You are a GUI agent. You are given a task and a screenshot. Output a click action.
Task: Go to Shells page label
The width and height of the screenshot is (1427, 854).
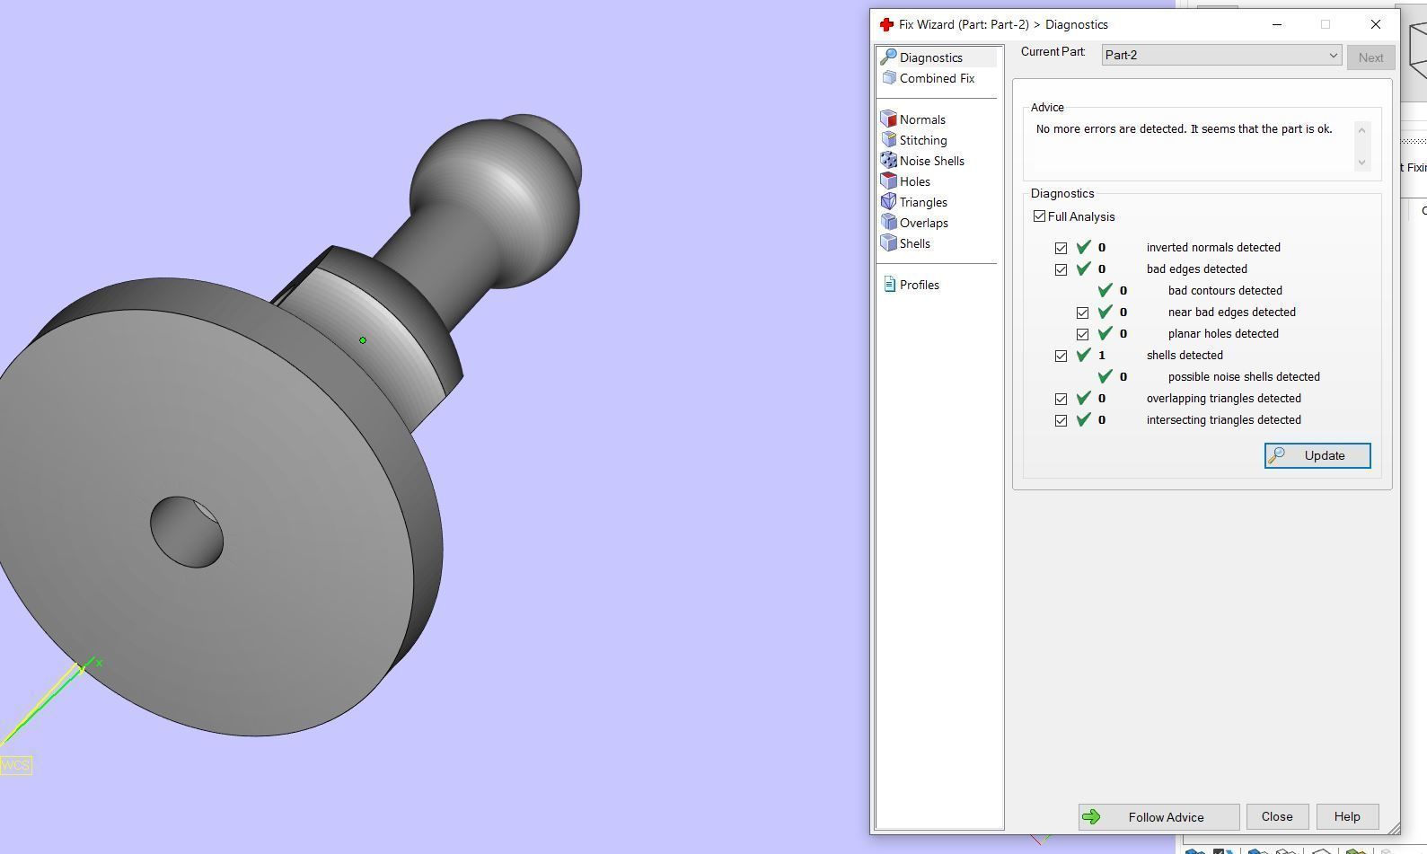click(915, 243)
